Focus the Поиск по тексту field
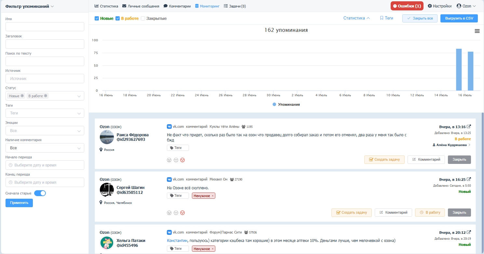This screenshot has height=254, width=484. (x=45, y=61)
